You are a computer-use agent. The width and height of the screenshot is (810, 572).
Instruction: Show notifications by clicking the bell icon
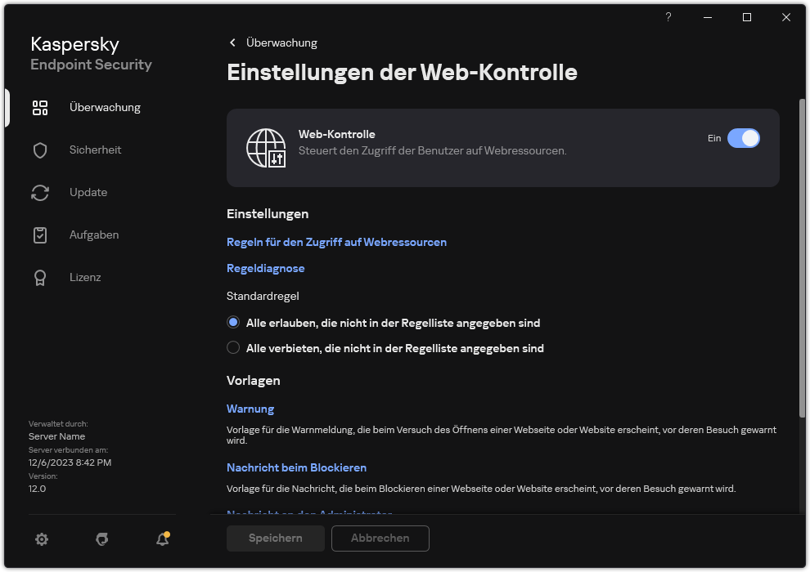coord(162,540)
